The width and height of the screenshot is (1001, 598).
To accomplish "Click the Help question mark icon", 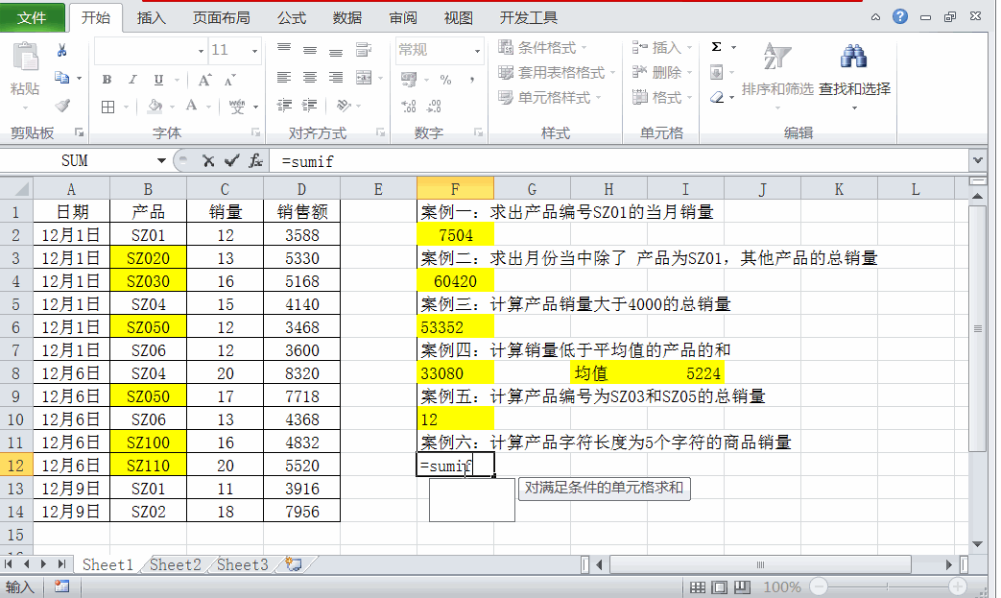I will [x=900, y=16].
